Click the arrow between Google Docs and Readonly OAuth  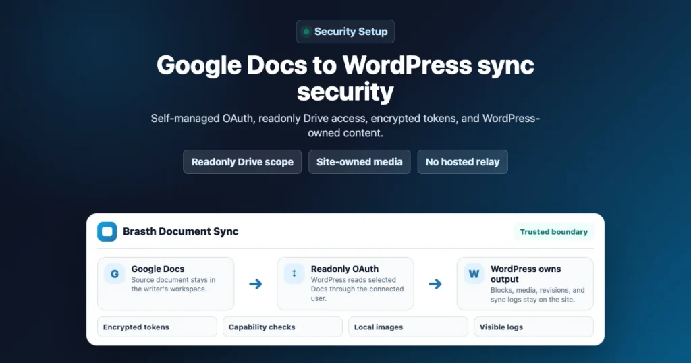256,283
